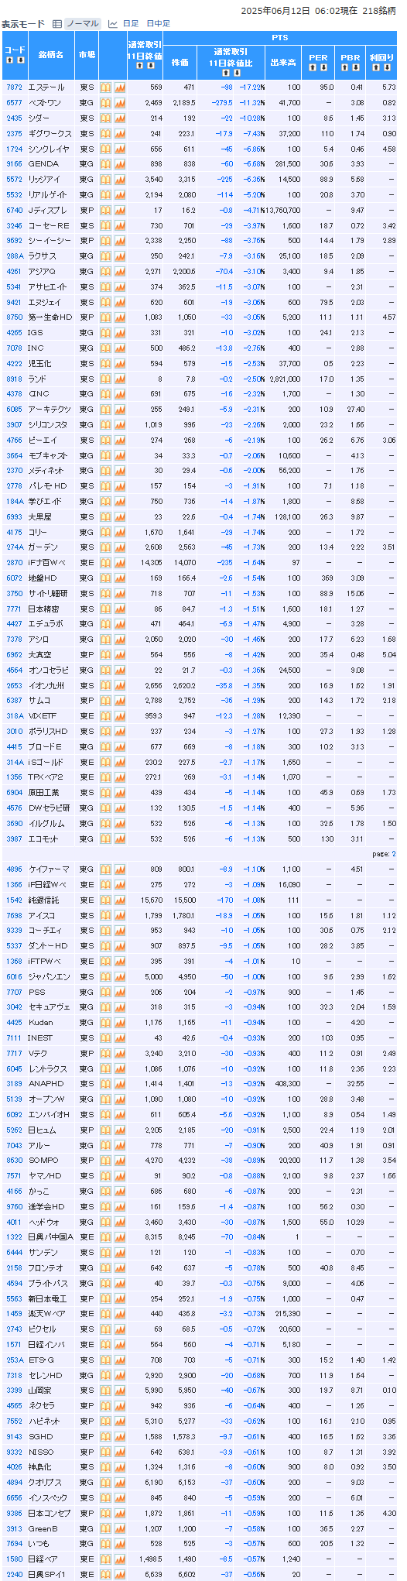Go to page 2 link

[393, 854]
